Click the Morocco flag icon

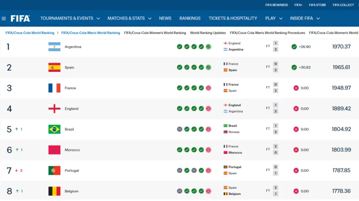(54, 150)
